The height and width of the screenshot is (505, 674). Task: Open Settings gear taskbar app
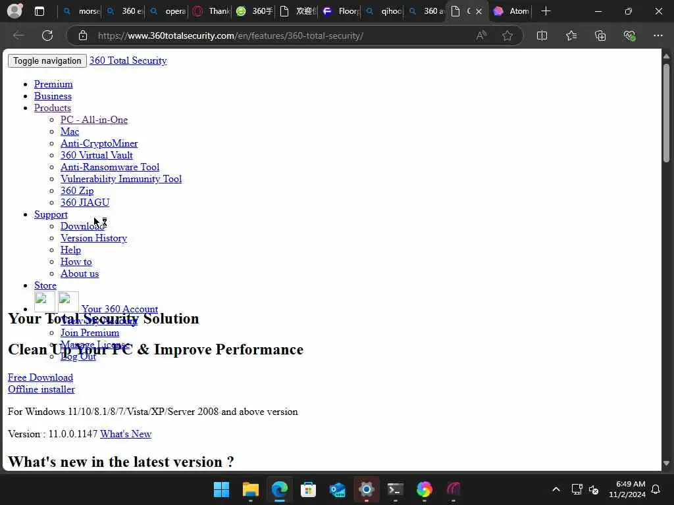click(366, 489)
